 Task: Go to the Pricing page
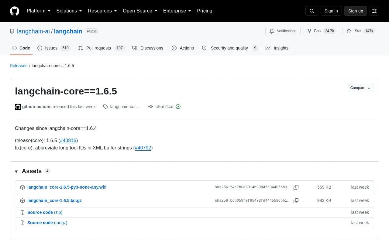tap(205, 11)
